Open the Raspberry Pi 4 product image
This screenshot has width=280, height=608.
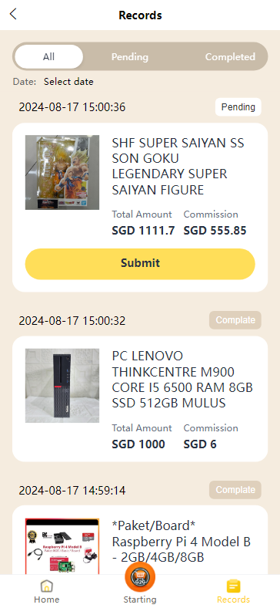62,546
